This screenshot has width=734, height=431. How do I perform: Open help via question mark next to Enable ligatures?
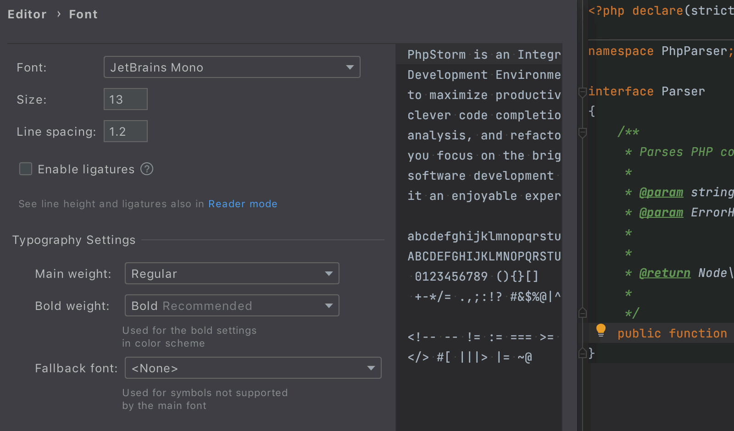(x=146, y=169)
